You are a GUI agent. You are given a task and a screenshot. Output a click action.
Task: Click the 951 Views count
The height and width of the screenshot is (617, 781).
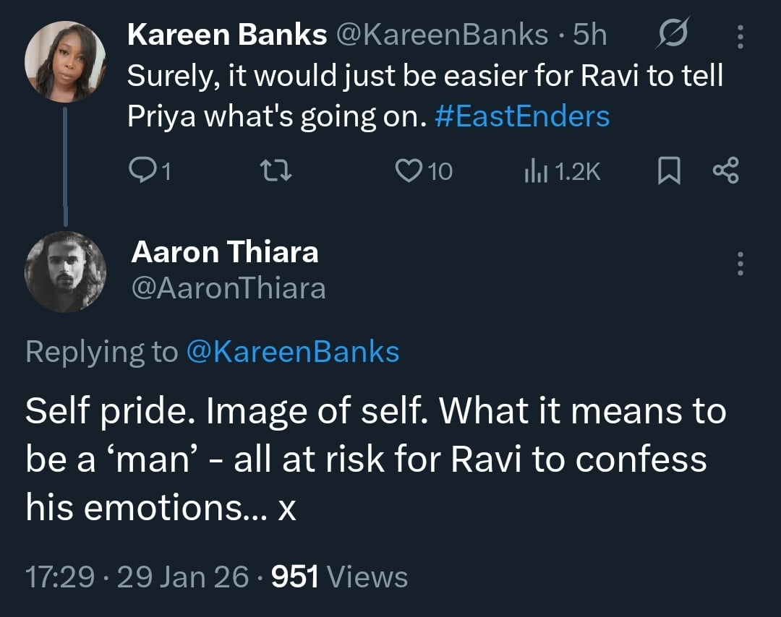[338, 577]
